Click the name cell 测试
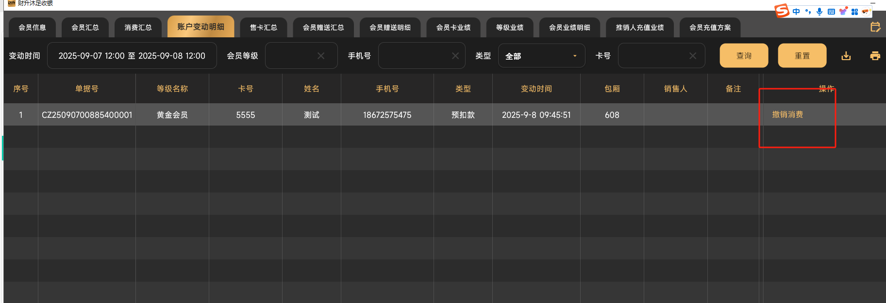This screenshot has width=886, height=303. pos(312,115)
